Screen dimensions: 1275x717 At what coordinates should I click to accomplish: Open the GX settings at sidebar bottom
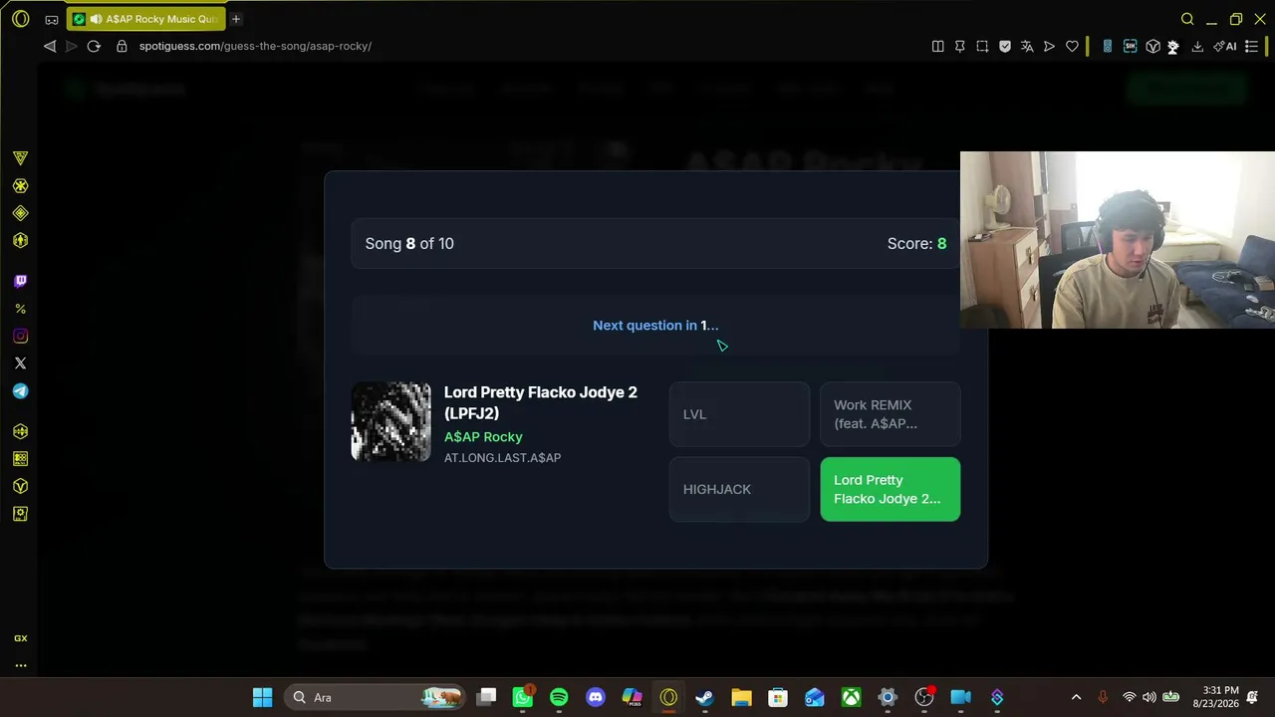(x=20, y=638)
